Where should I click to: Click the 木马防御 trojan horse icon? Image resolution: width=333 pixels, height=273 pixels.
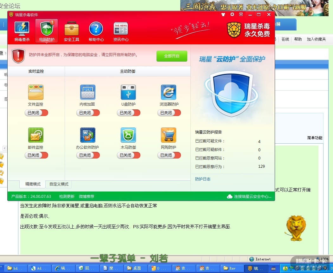tap(128, 135)
